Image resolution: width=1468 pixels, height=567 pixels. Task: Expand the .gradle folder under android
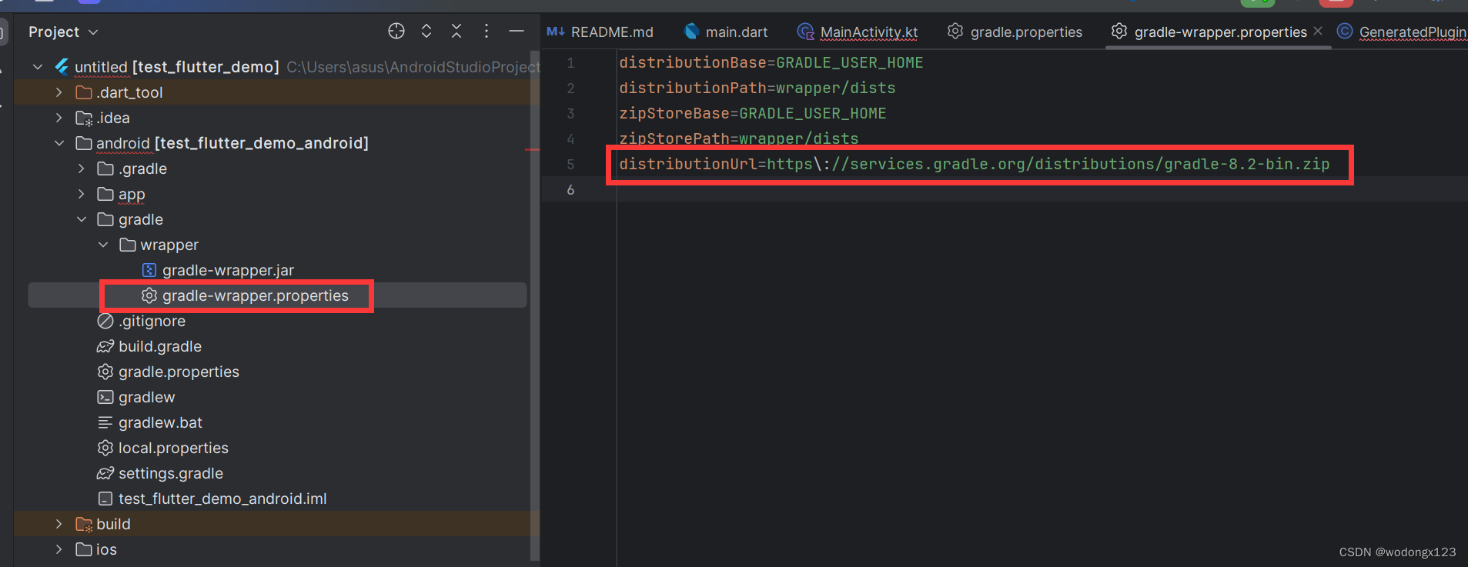tap(82, 168)
